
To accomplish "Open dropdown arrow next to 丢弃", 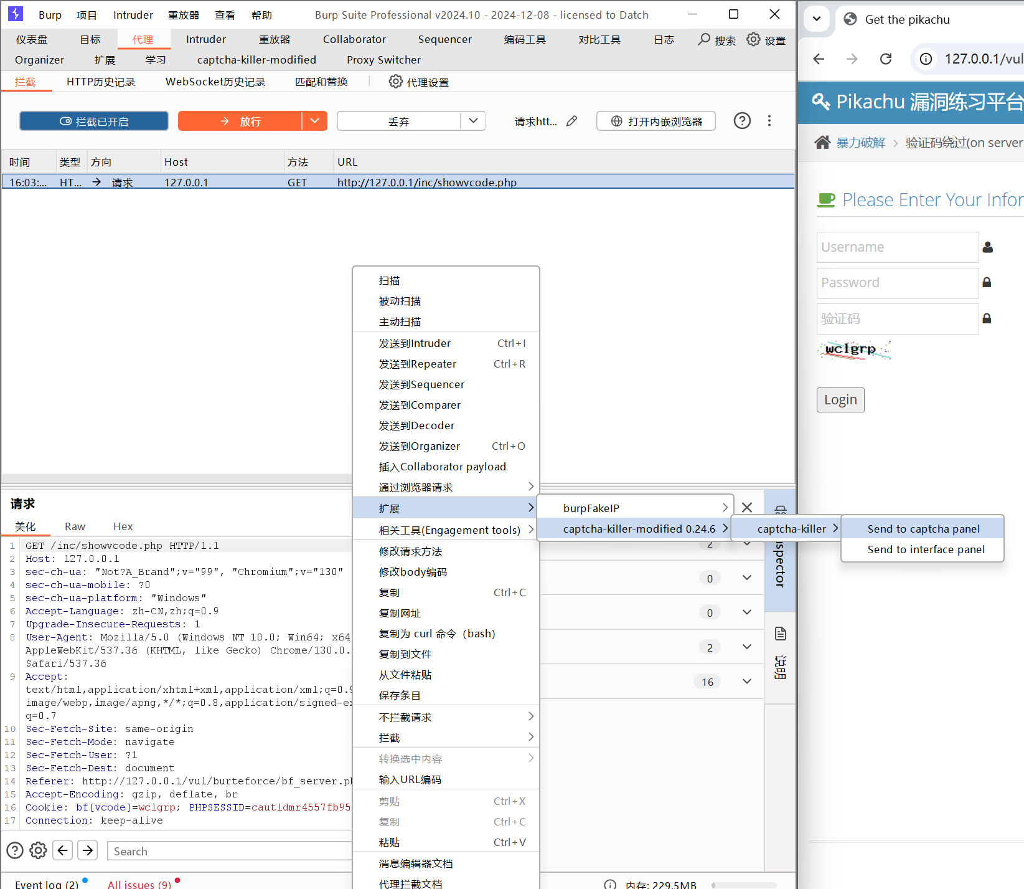I will 474,121.
